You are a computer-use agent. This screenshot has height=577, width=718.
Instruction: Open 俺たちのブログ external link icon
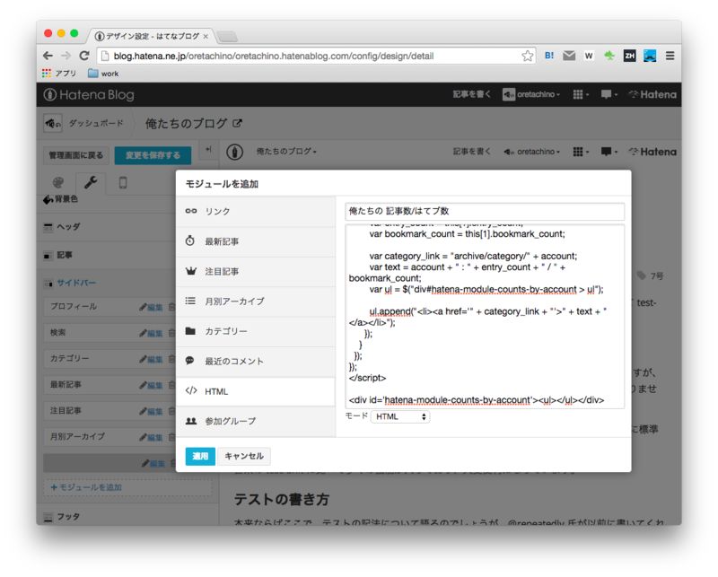coord(237,123)
